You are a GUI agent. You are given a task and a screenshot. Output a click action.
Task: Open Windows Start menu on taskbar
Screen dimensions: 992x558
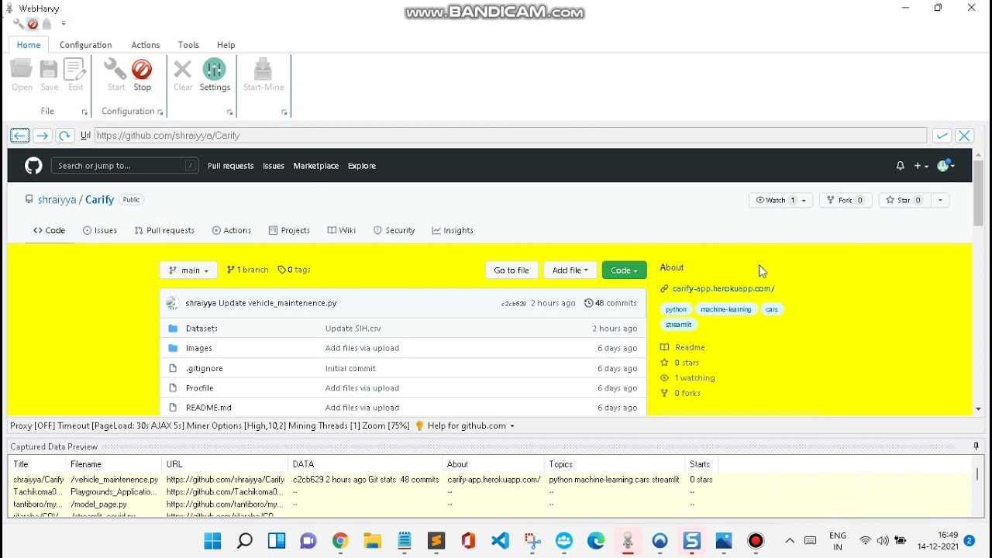[212, 541]
